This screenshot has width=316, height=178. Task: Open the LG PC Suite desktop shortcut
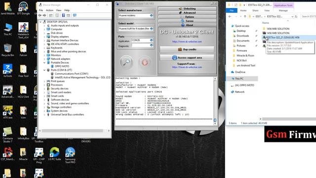pyautogui.click(x=54, y=154)
